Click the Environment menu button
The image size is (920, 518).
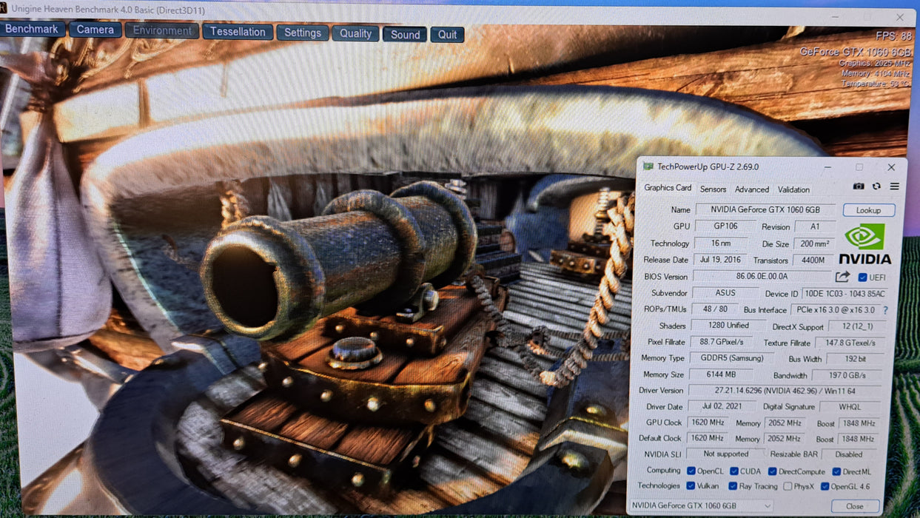pyautogui.click(x=162, y=30)
